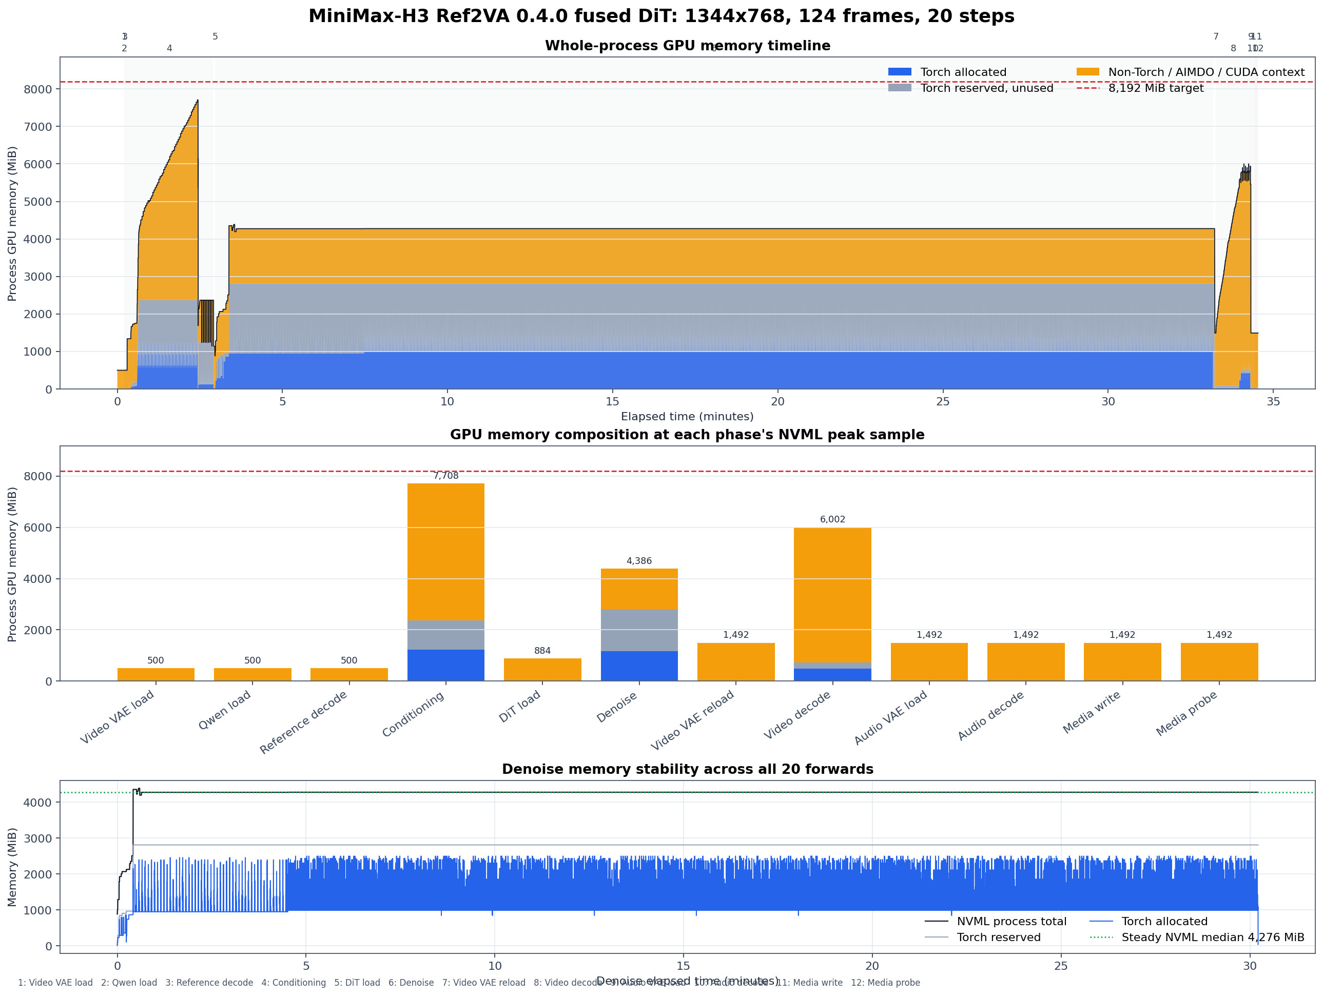Click the "500" value above the Video VAE load bar
1323x996 pixels.
pyautogui.click(x=155, y=660)
